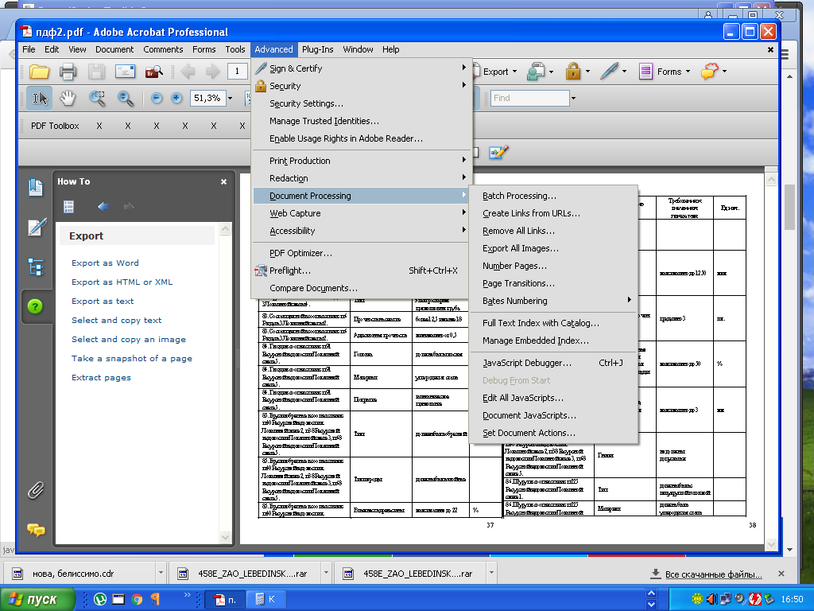Select Number Pages... in the submenu
This screenshot has height=611, width=814.
(553, 266)
